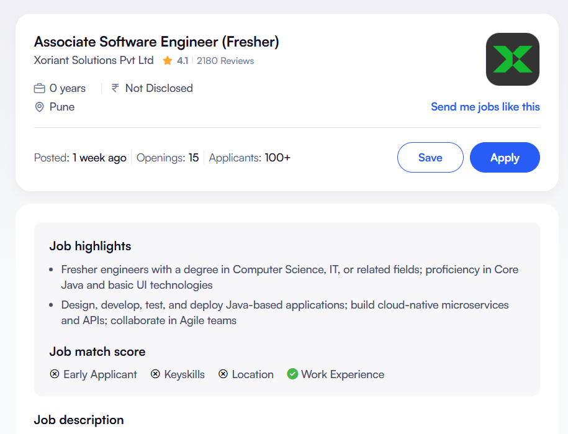This screenshot has width=568, height=434.
Task: Save this job posting
Action: (x=430, y=158)
